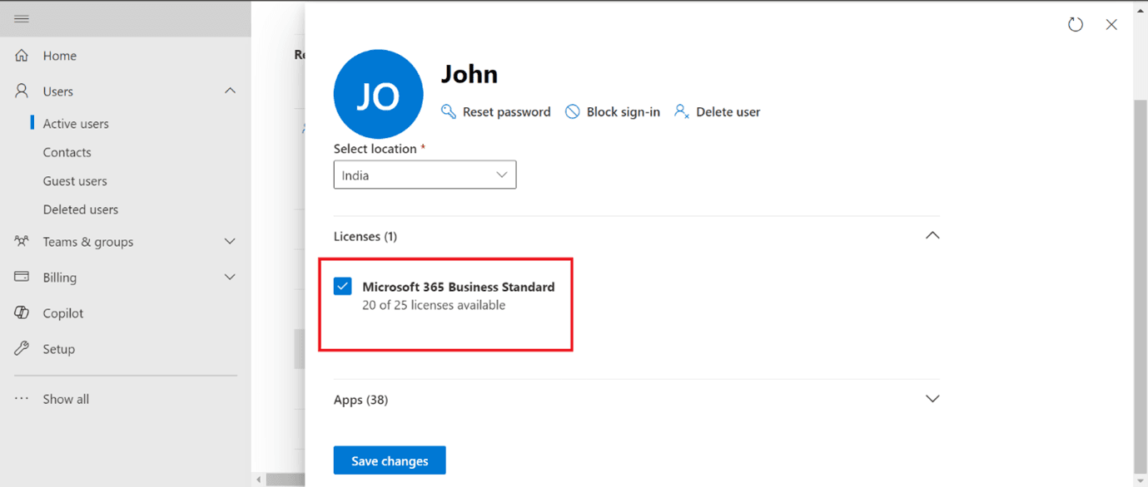Screen dimensions: 1148x487
Task: Expand the Apps (38) section
Action: pos(932,399)
